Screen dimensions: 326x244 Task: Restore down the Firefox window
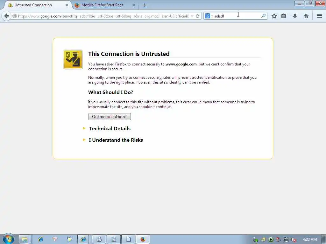tap(310, 3)
